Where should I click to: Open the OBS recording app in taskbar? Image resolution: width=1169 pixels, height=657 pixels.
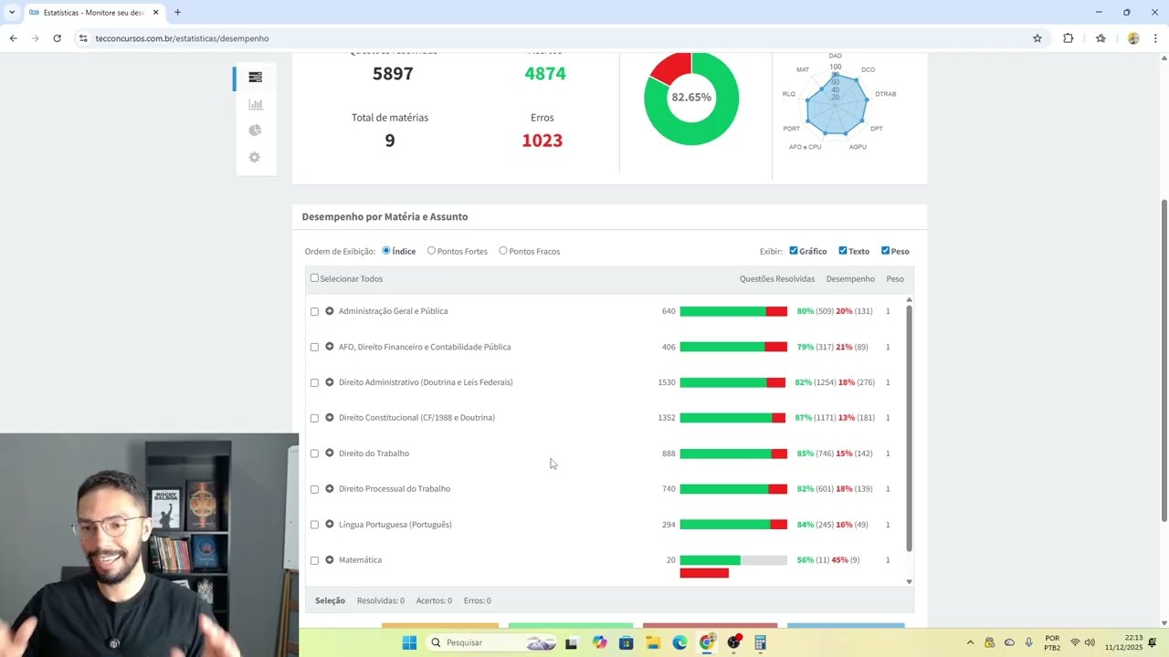coord(733,642)
